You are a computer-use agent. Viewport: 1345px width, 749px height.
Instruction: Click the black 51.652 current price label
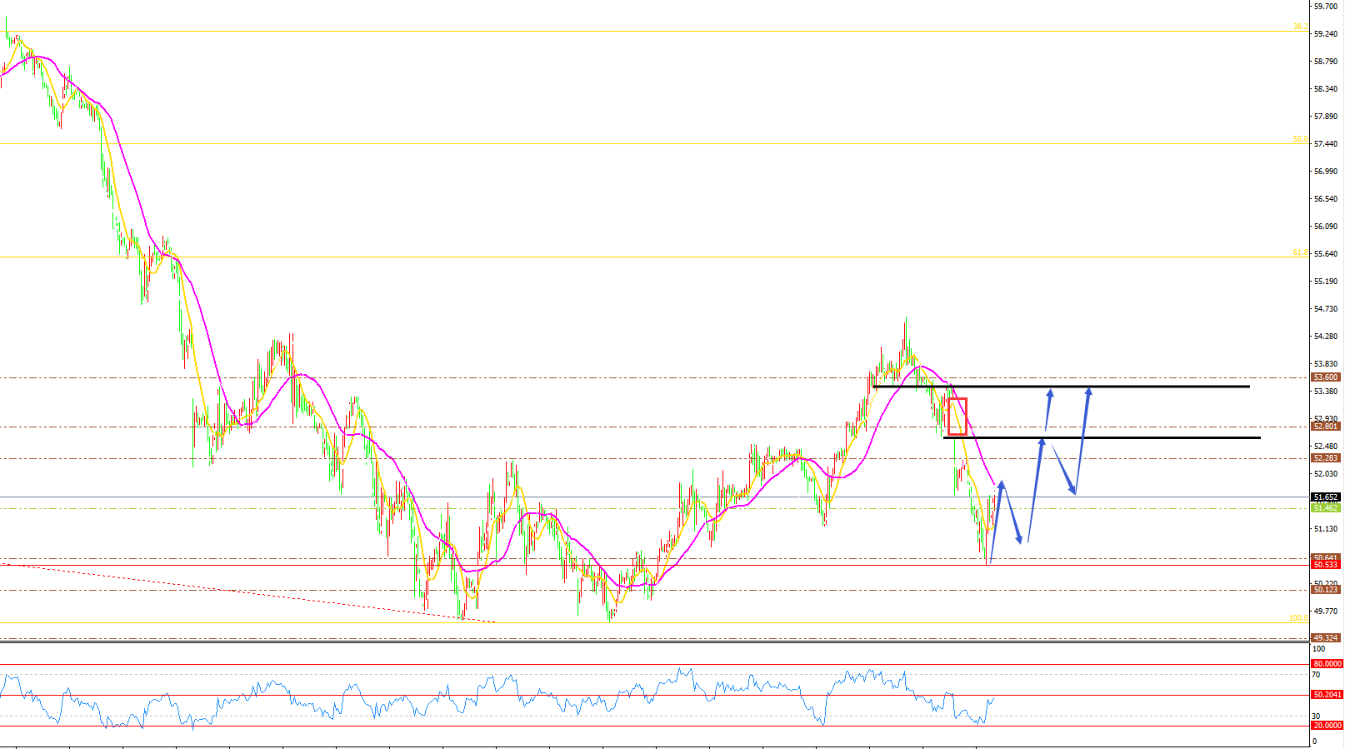(x=1325, y=497)
